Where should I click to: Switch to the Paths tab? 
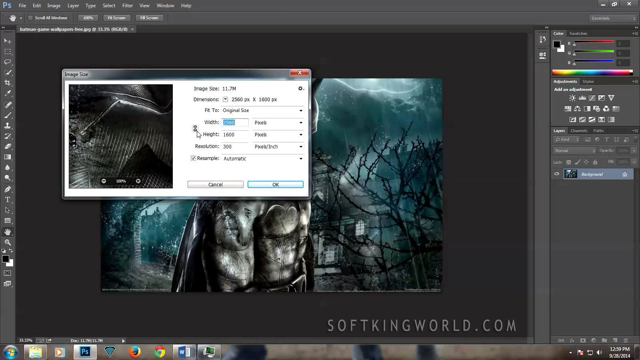(598, 131)
